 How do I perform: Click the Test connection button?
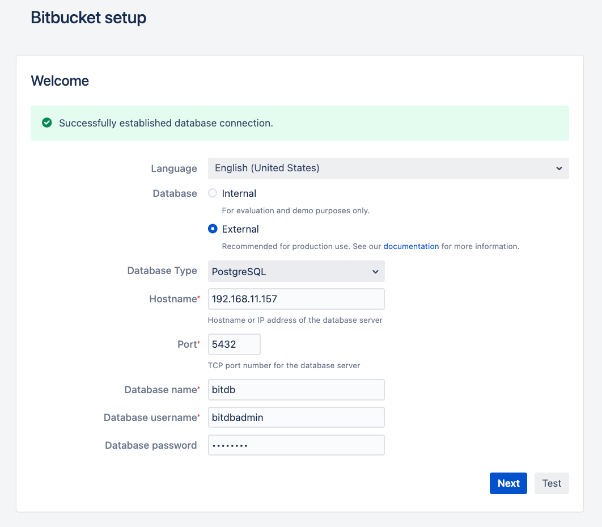552,483
